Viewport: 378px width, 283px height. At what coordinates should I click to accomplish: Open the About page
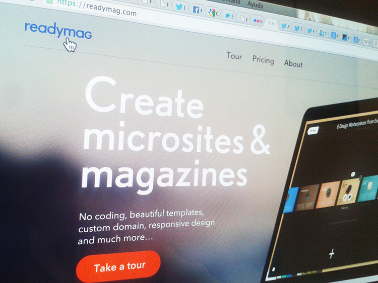tap(293, 63)
